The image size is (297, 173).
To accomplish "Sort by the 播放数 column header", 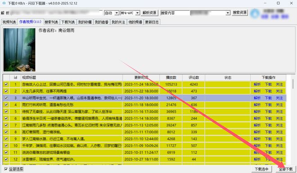I will 171,78.
